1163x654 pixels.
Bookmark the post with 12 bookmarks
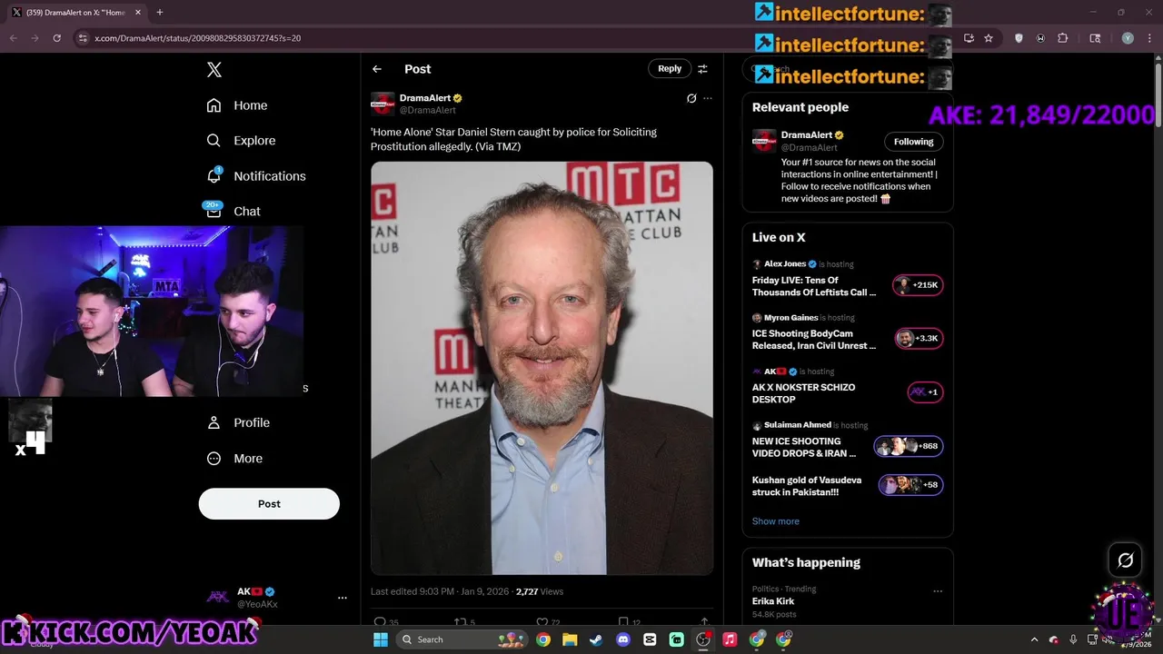tap(629, 622)
